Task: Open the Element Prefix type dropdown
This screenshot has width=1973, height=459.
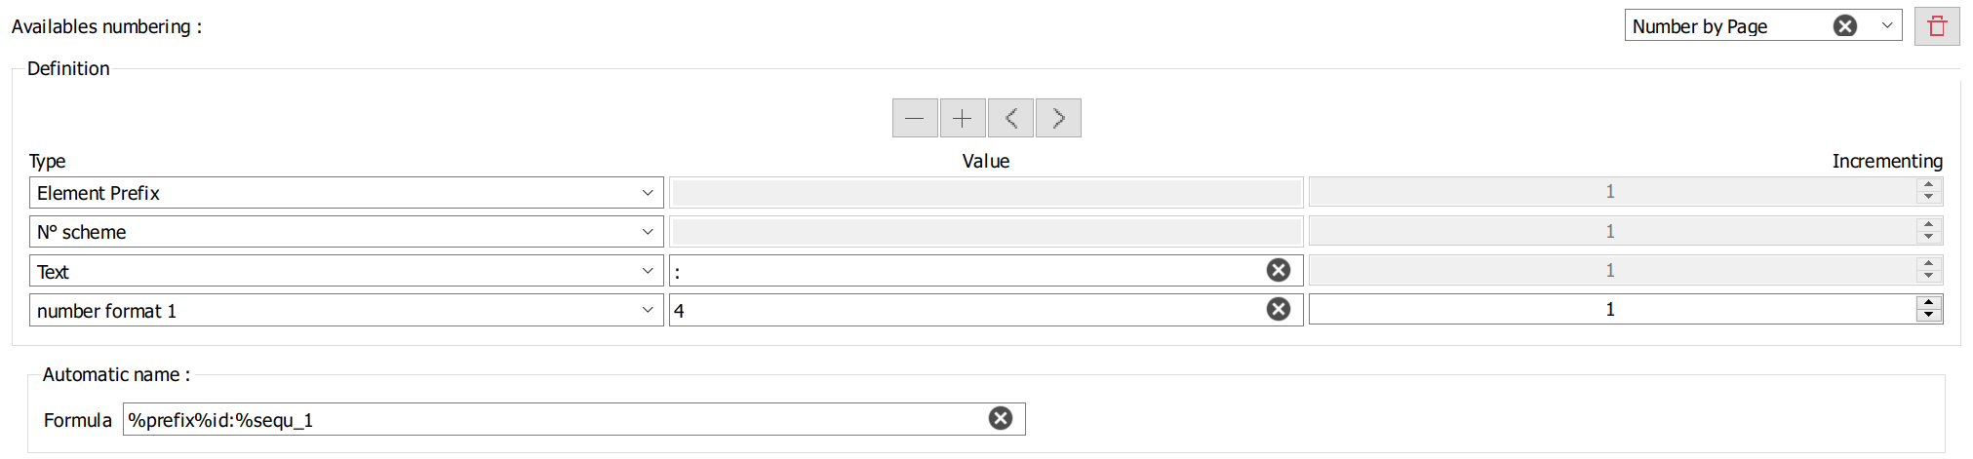Action: pos(648,193)
